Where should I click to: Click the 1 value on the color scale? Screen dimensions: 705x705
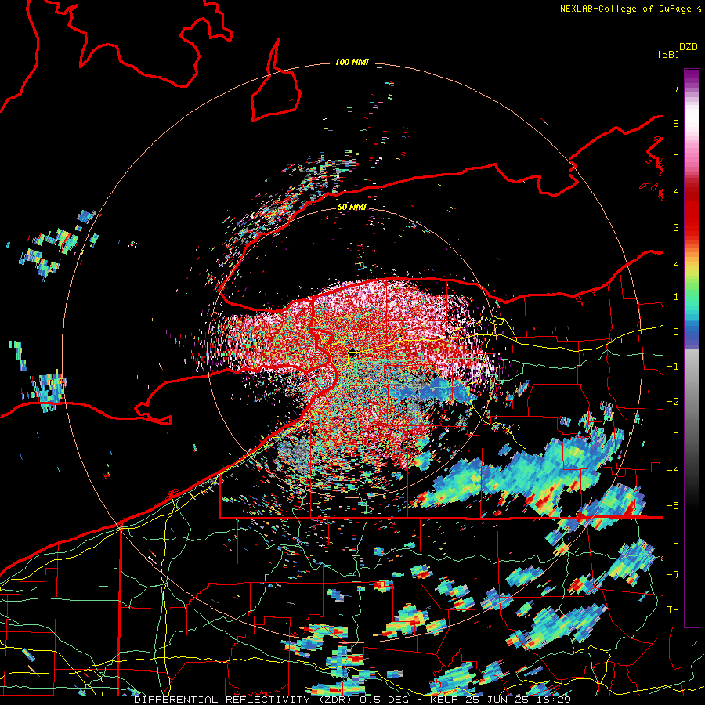point(676,297)
